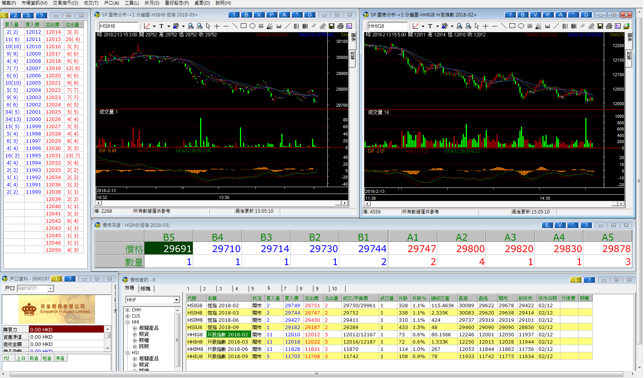Click page 2 button in order book panel

click(x=15, y=15)
